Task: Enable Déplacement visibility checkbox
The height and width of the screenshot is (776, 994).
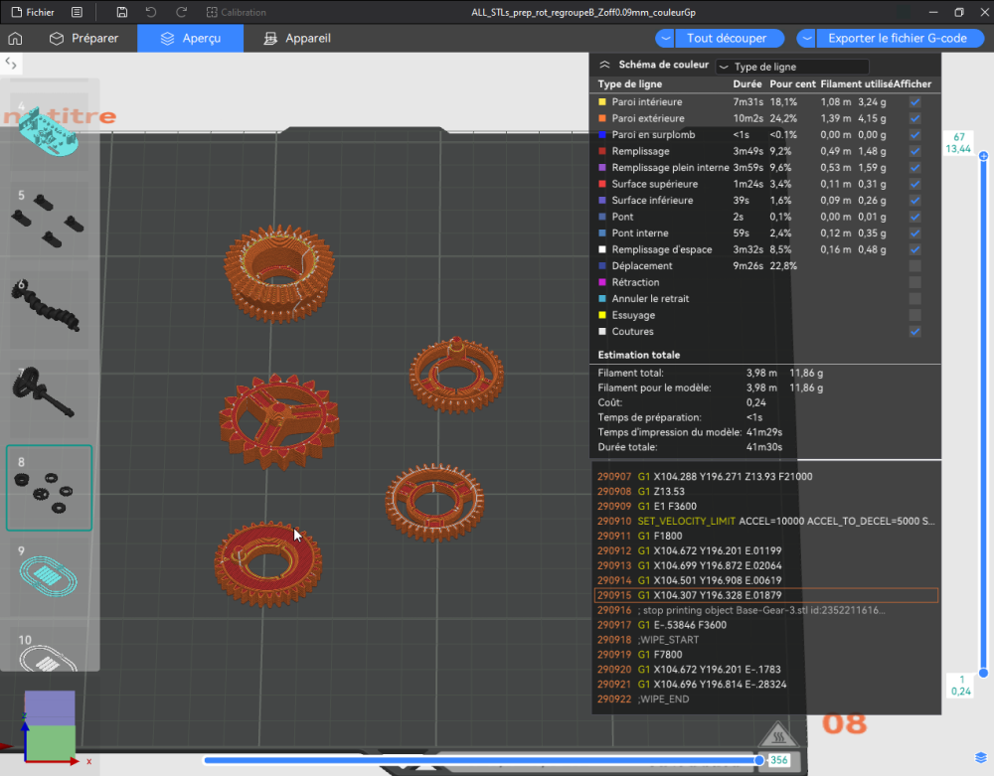Action: pos(914,266)
